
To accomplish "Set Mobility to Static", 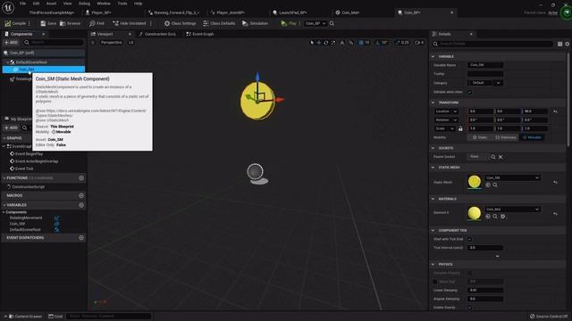I will coord(480,137).
